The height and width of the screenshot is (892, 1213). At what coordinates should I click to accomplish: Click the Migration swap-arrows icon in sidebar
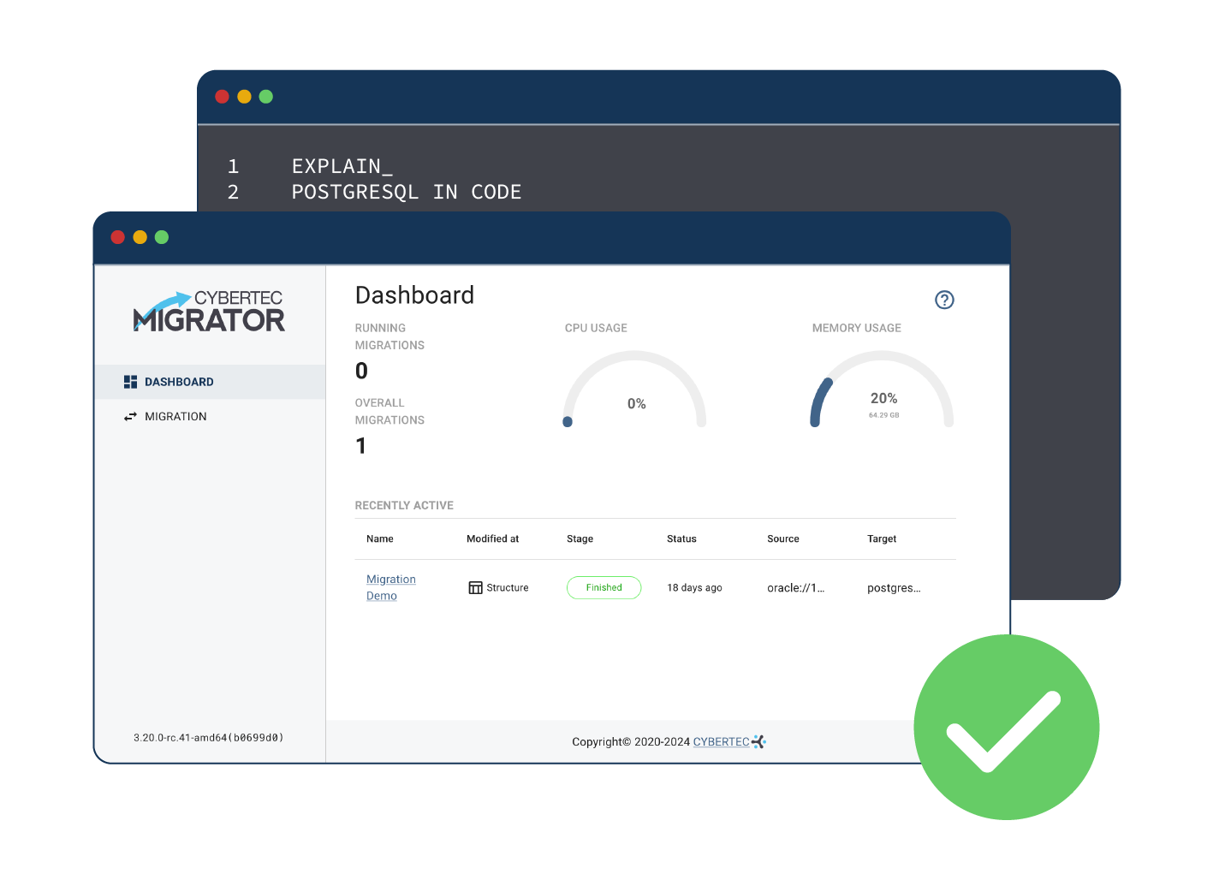pyautogui.click(x=130, y=417)
